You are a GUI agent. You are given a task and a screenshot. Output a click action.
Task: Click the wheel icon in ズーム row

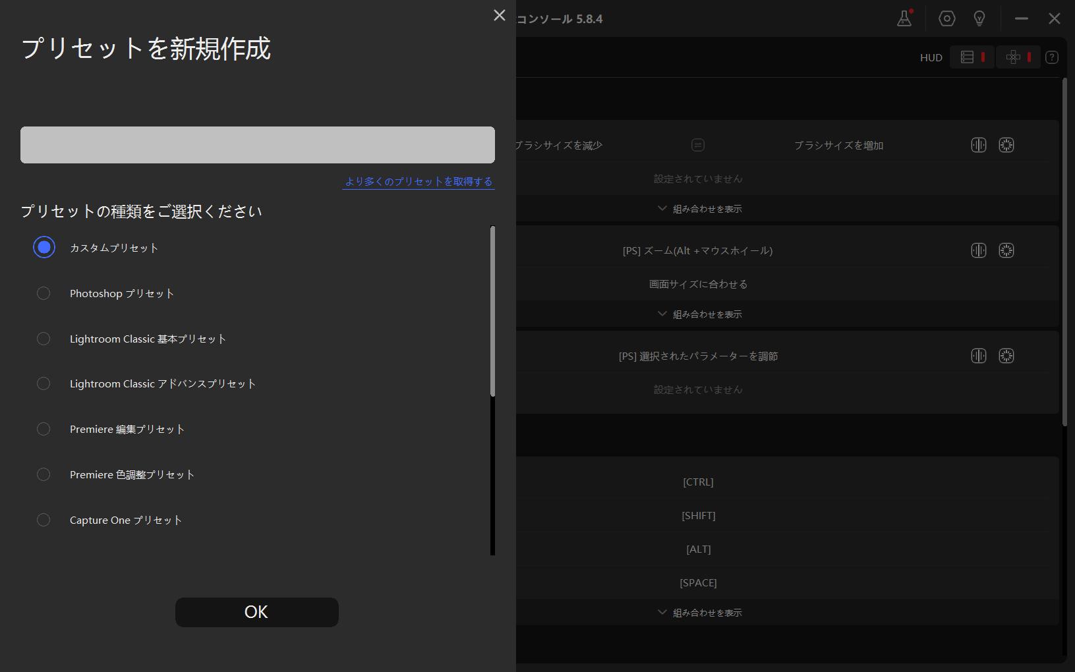(x=1006, y=250)
